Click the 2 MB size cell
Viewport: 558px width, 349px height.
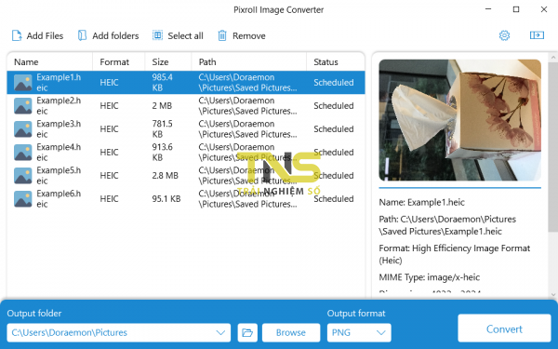point(162,106)
